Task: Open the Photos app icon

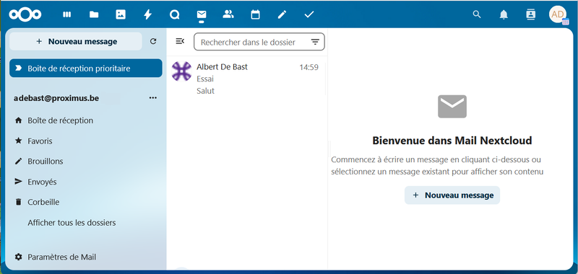Action: tap(121, 14)
